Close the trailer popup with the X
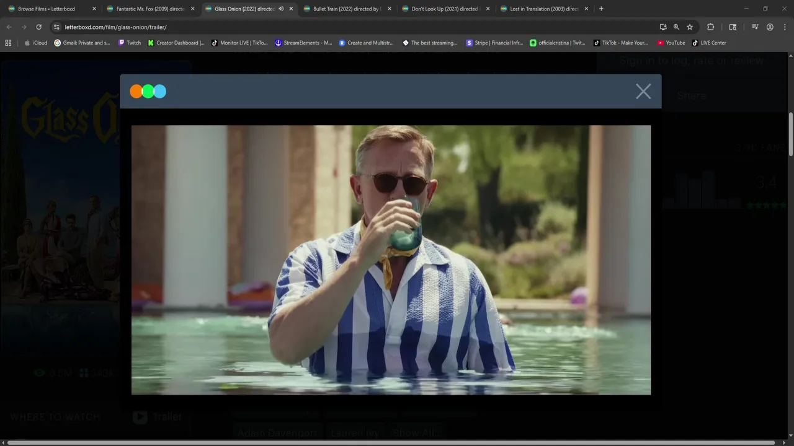Screen dimensions: 794x446 pyautogui.click(x=643, y=92)
